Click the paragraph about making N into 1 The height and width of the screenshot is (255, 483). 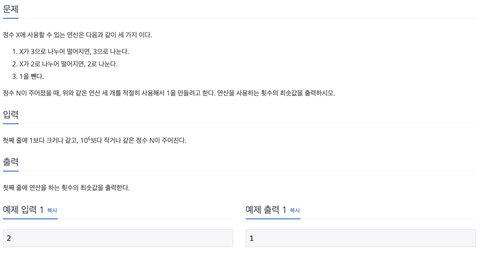click(169, 93)
